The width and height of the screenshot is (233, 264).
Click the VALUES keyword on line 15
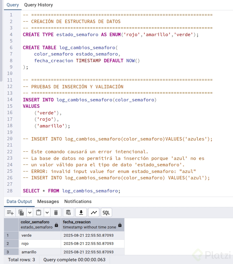(31, 106)
